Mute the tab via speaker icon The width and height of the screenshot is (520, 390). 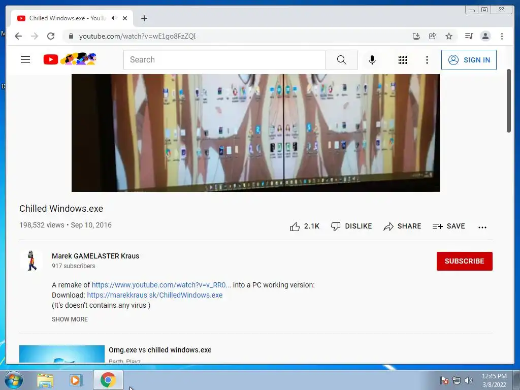(114, 18)
